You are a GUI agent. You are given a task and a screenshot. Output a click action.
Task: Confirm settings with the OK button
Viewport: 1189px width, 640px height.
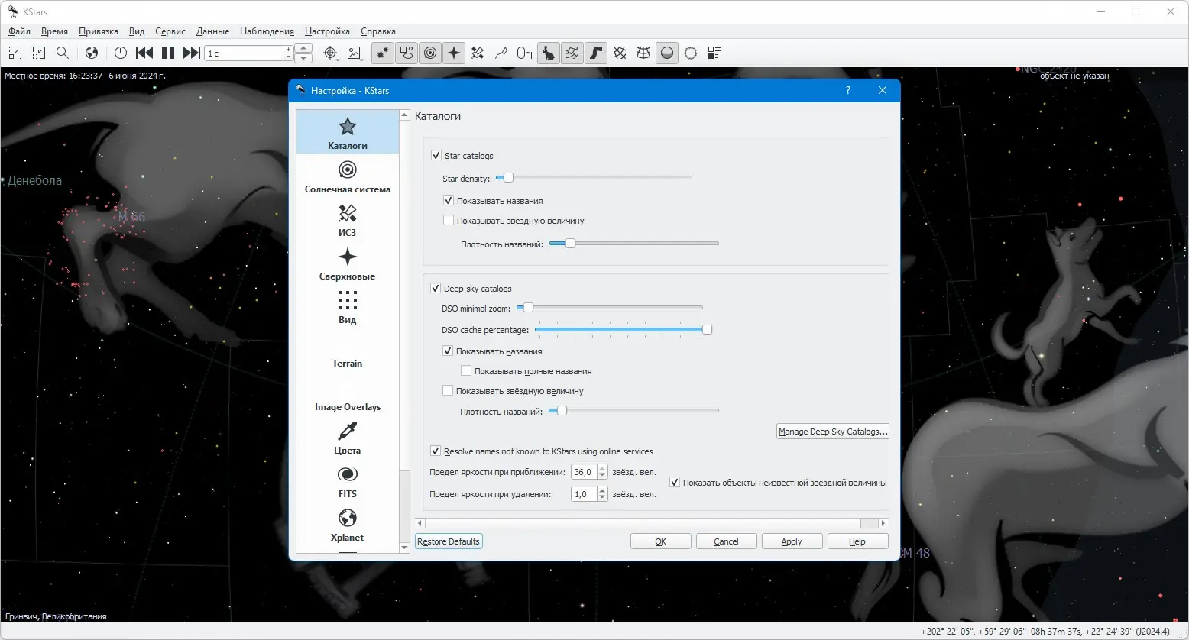pos(661,541)
